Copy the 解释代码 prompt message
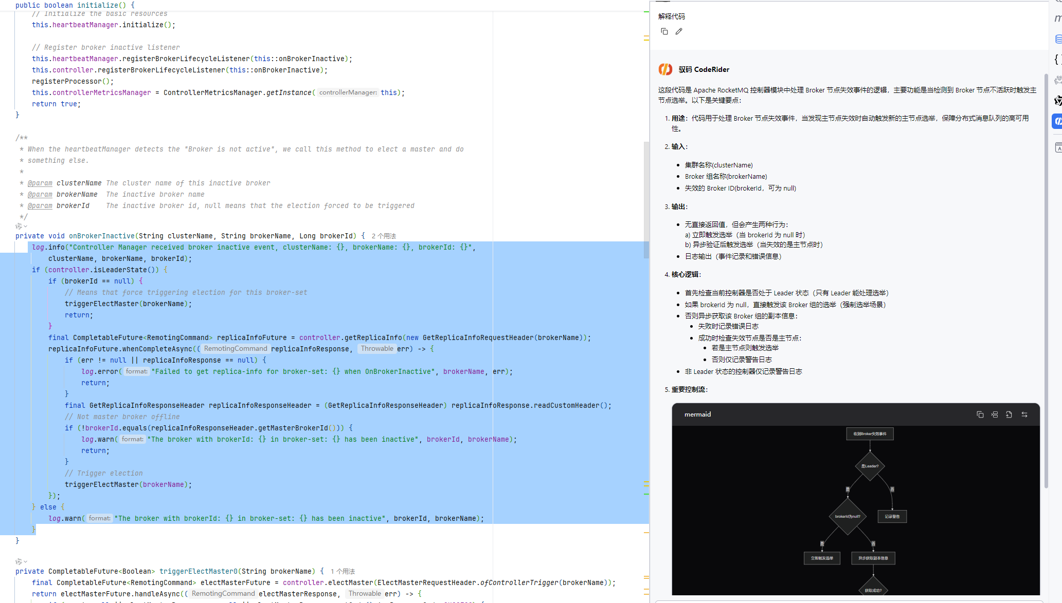The image size is (1062, 603). click(664, 31)
